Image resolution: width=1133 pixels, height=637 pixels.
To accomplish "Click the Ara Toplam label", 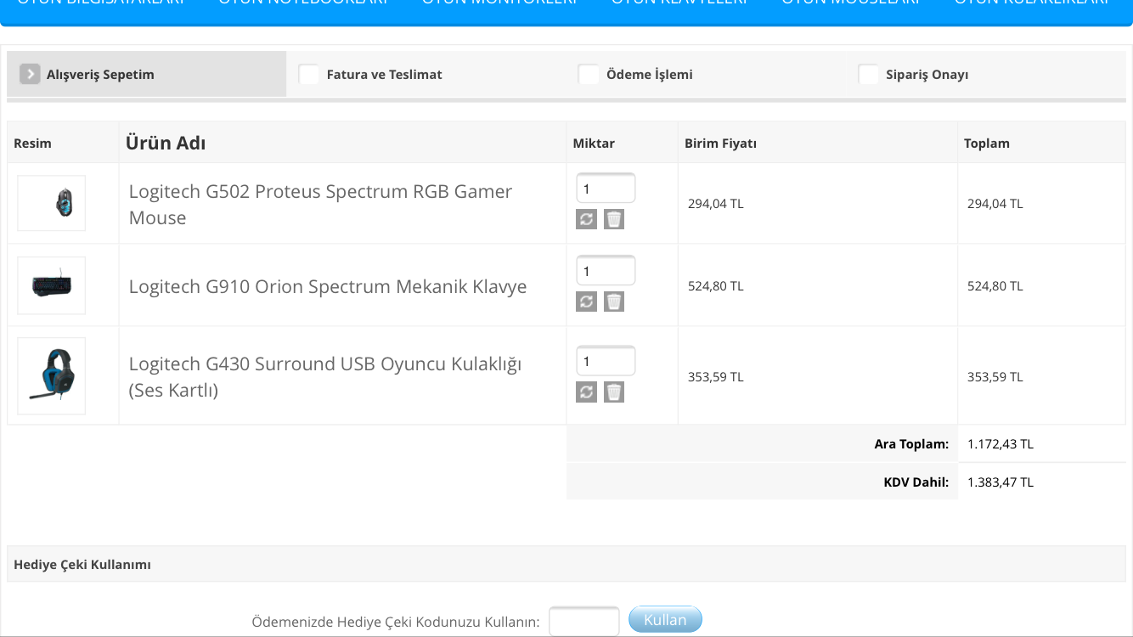I will [x=911, y=443].
